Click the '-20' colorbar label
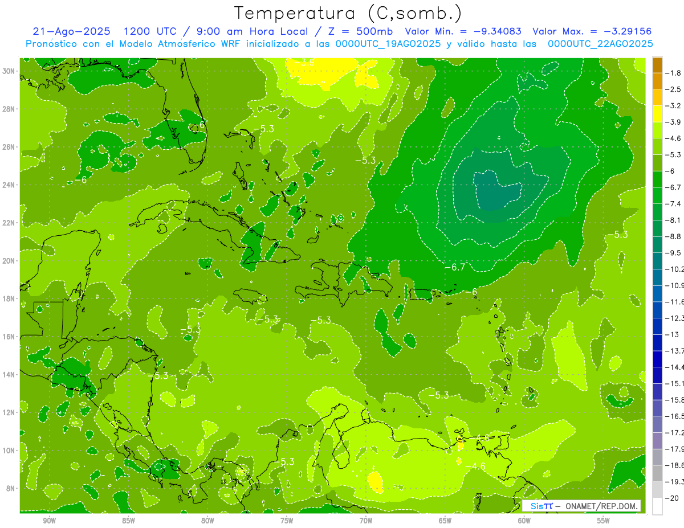Screen dimensions: 684x528 tap(671, 498)
